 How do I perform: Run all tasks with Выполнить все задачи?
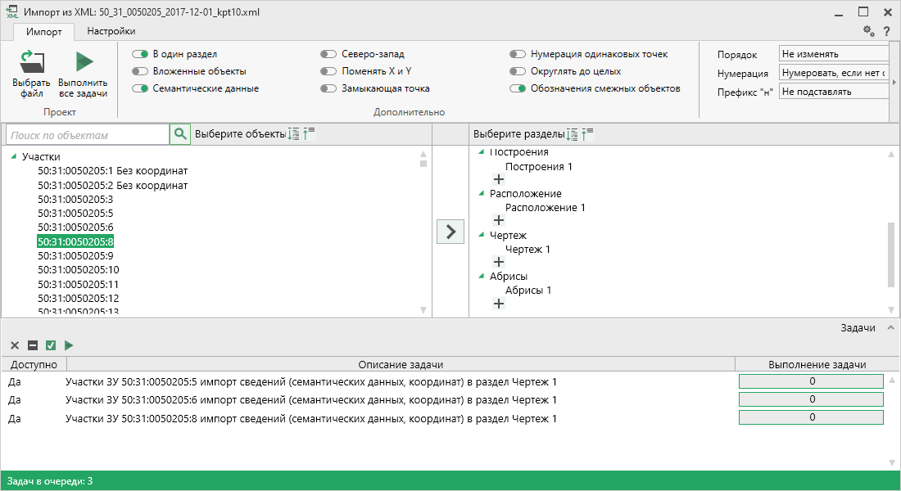click(83, 63)
